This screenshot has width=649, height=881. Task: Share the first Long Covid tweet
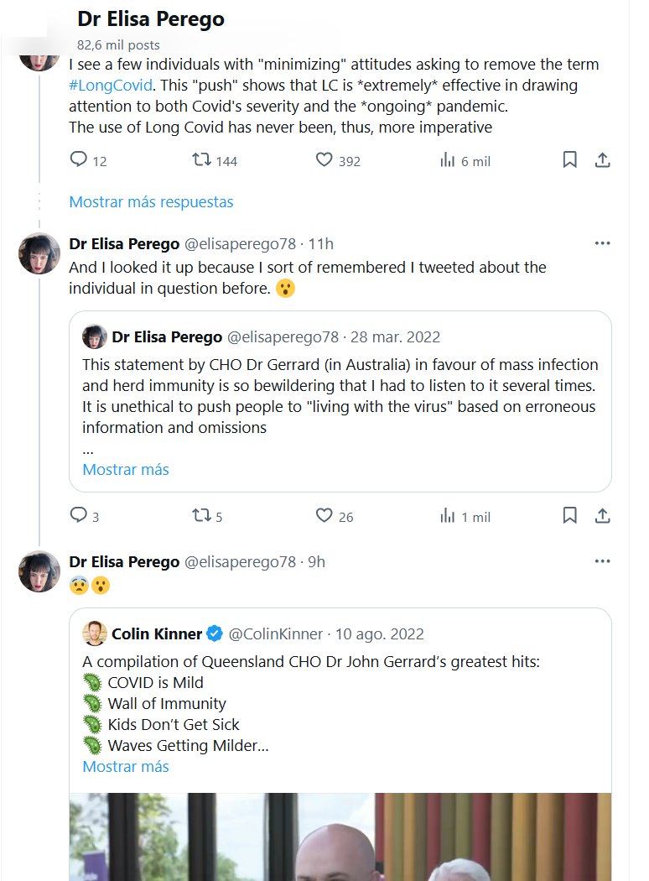[602, 159]
